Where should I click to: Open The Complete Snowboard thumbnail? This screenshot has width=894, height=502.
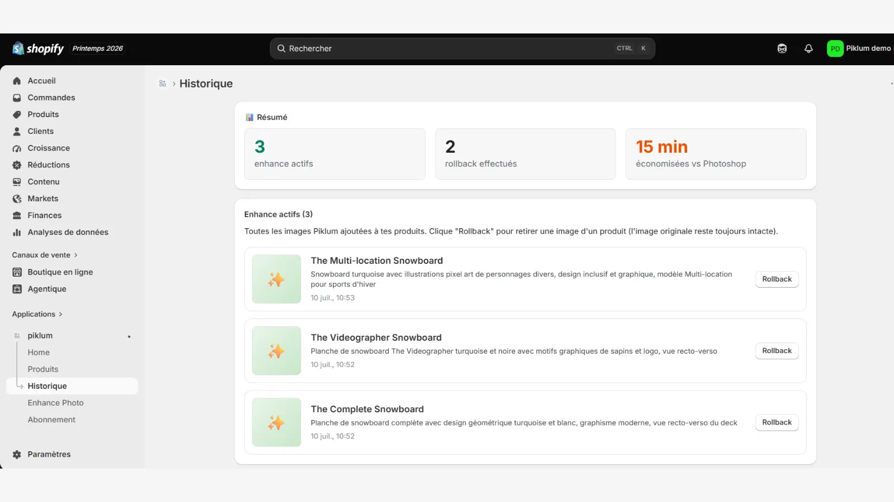coord(277,422)
